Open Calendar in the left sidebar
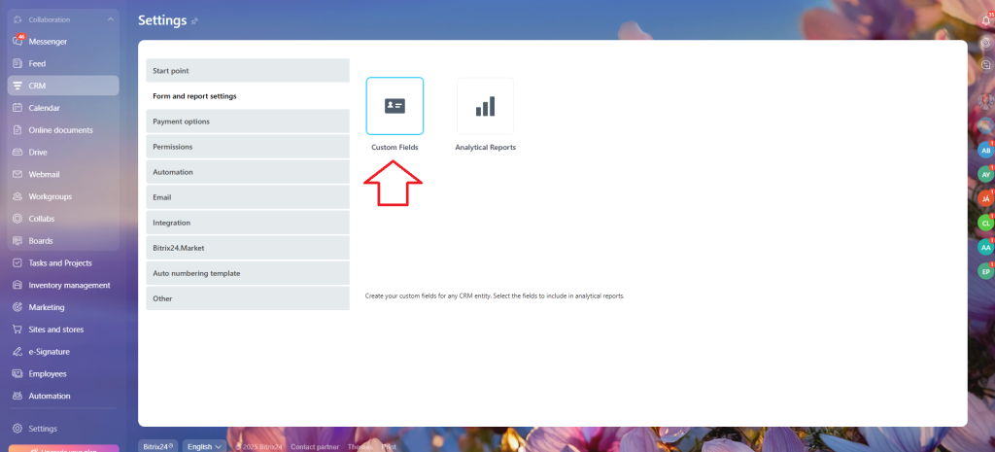 coord(44,108)
